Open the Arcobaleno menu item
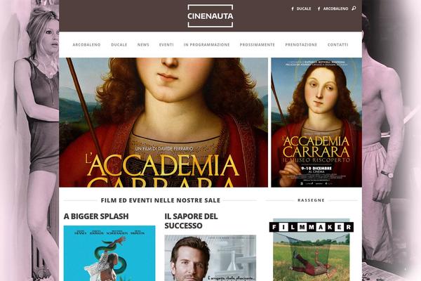This screenshot has width=421, height=281. coord(86,45)
